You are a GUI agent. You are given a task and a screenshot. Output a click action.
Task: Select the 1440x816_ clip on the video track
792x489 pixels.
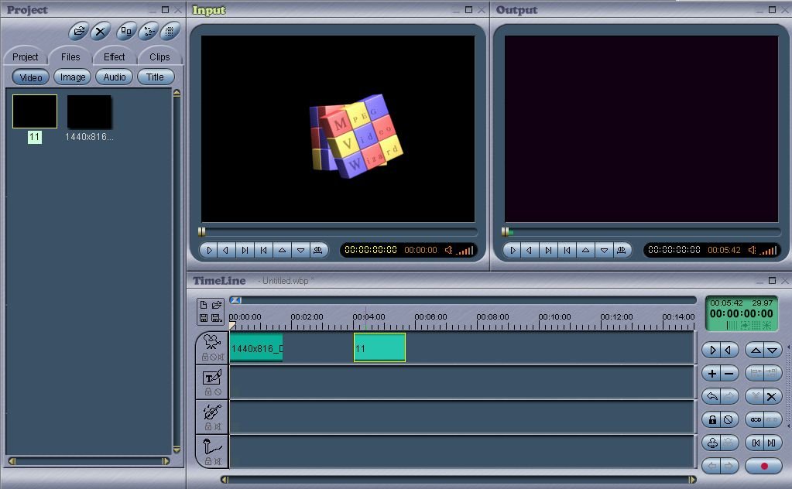coord(256,347)
